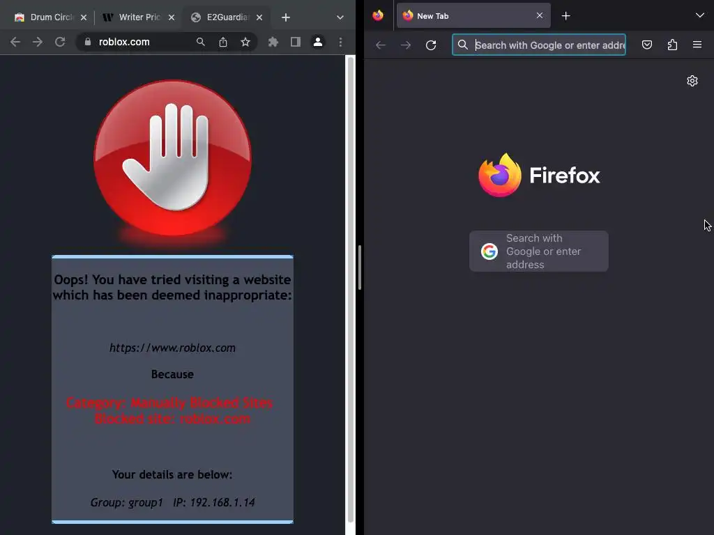Image resolution: width=714 pixels, height=535 pixels.
Task: Select the Firefox New Tab tab
Action: 473,16
